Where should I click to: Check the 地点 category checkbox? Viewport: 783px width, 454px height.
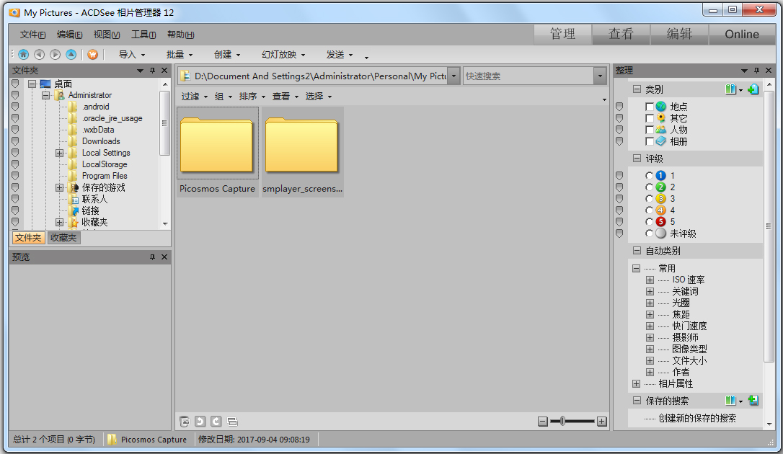[649, 107]
